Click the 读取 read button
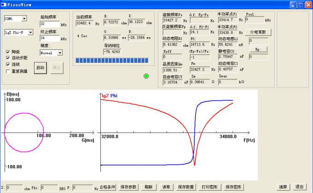The image size is (313, 193). [166, 187]
